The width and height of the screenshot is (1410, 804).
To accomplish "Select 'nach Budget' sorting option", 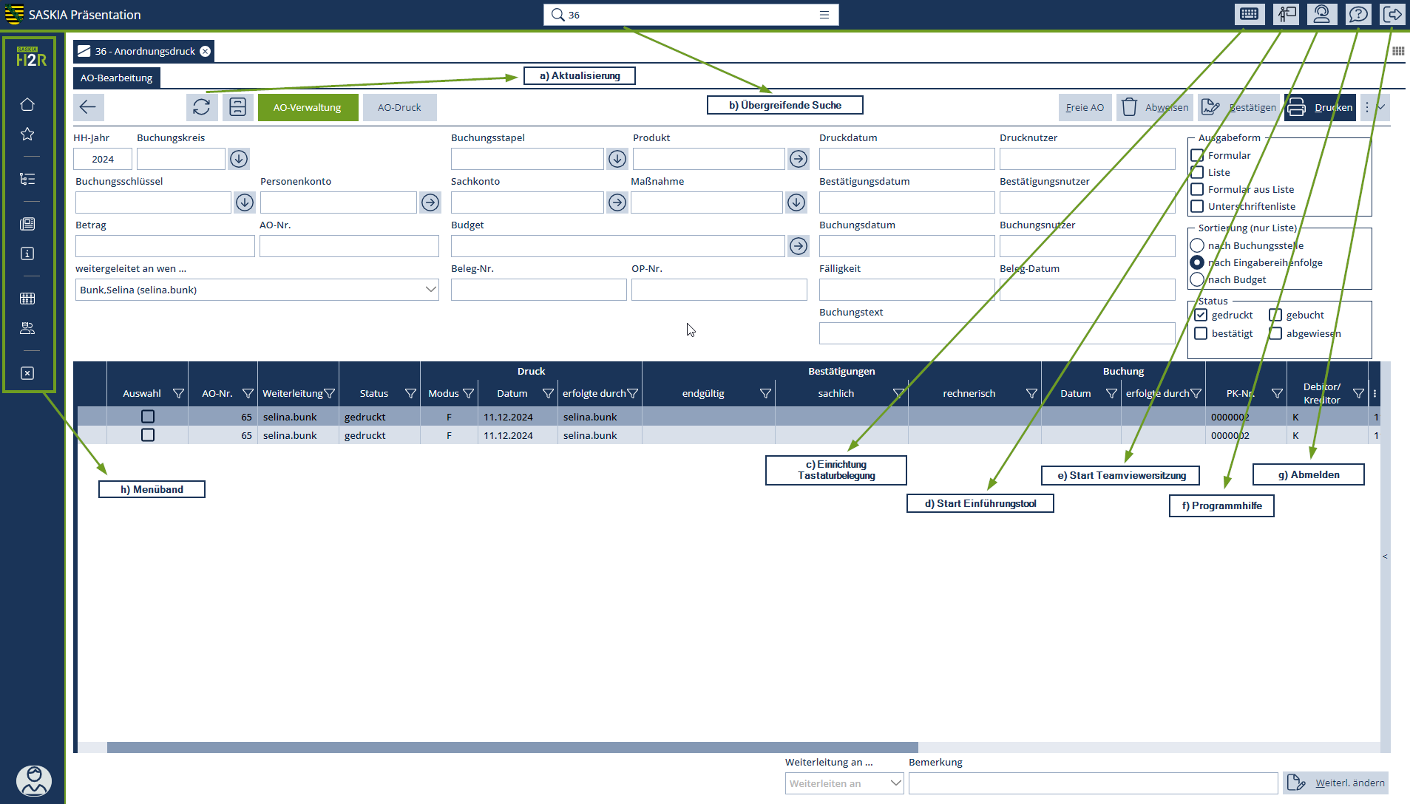I will 1197,279.
